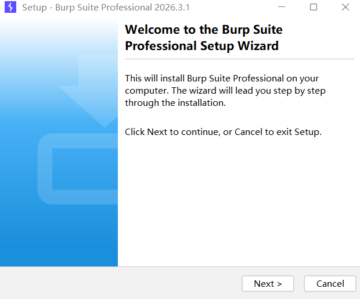The width and height of the screenshot is (360, 299).
Task: Click the 'Setup - Burp Suite Professional 2026.3.1' title text
Action: pyautogui.click(x=106, y=8)
